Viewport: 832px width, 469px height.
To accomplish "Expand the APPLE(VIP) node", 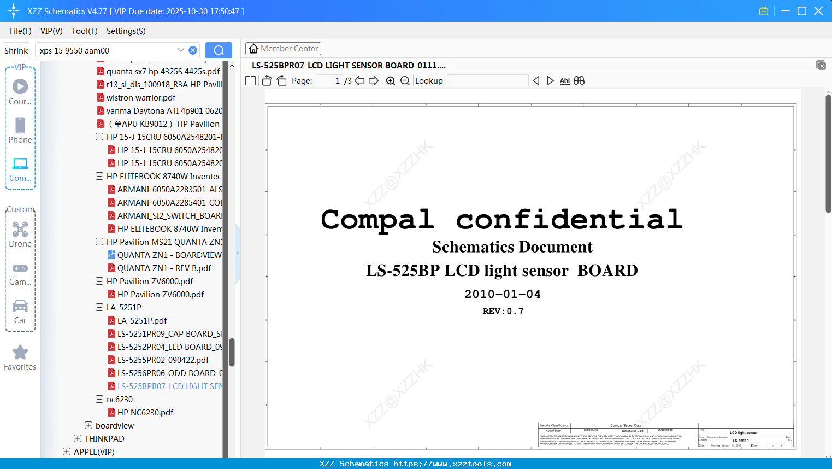I will 67,452.
